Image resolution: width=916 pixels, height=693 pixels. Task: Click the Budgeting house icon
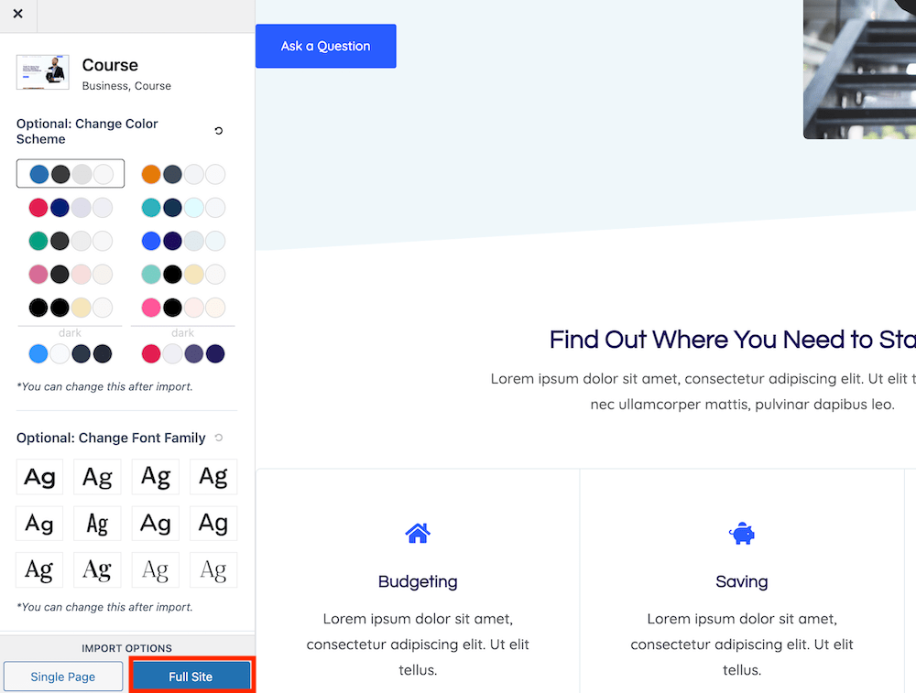pos(418,533)
